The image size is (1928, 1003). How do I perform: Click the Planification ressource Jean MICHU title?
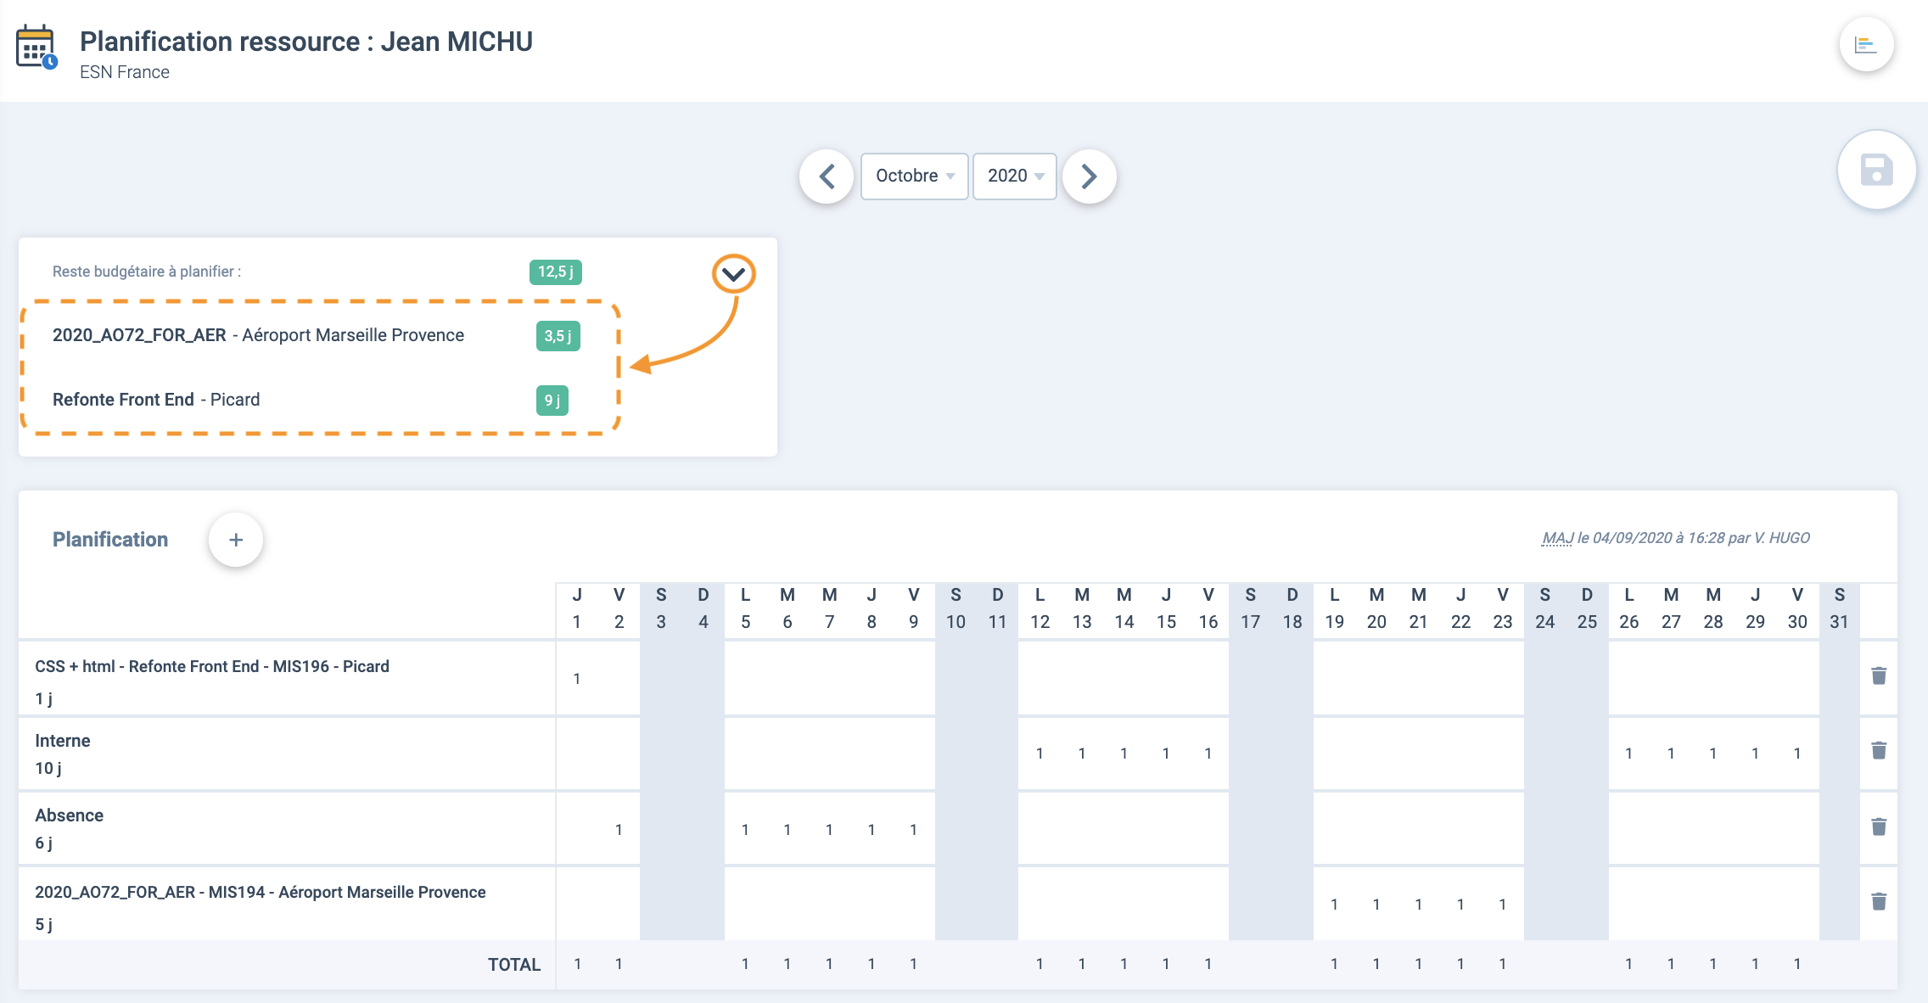[306, 42]
